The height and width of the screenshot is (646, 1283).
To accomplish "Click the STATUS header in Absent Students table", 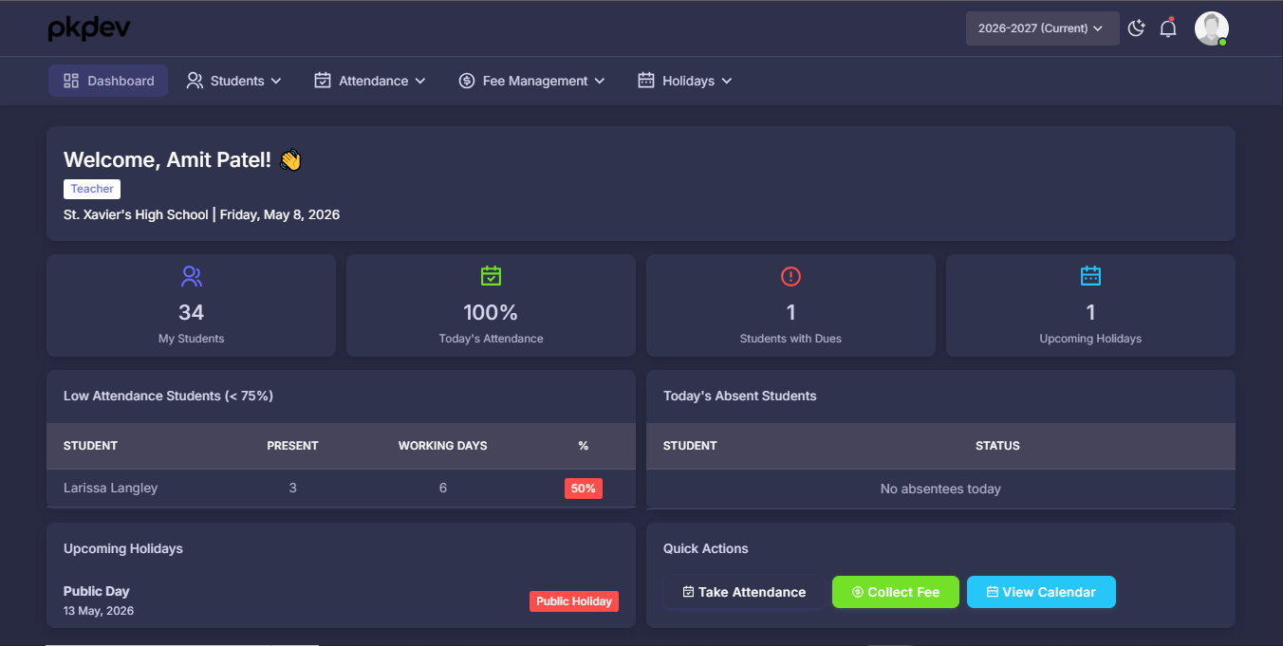I will [x=997, y=446].
